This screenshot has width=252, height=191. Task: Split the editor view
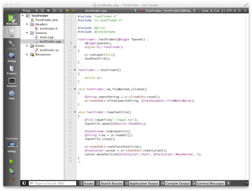pyautogui.click(x=240, y=11)
